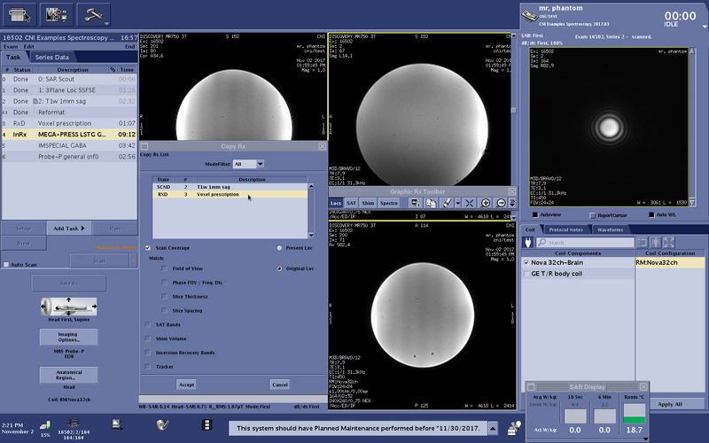Select the Voxel prescription row in Copy Rx list

click(230, 194)
